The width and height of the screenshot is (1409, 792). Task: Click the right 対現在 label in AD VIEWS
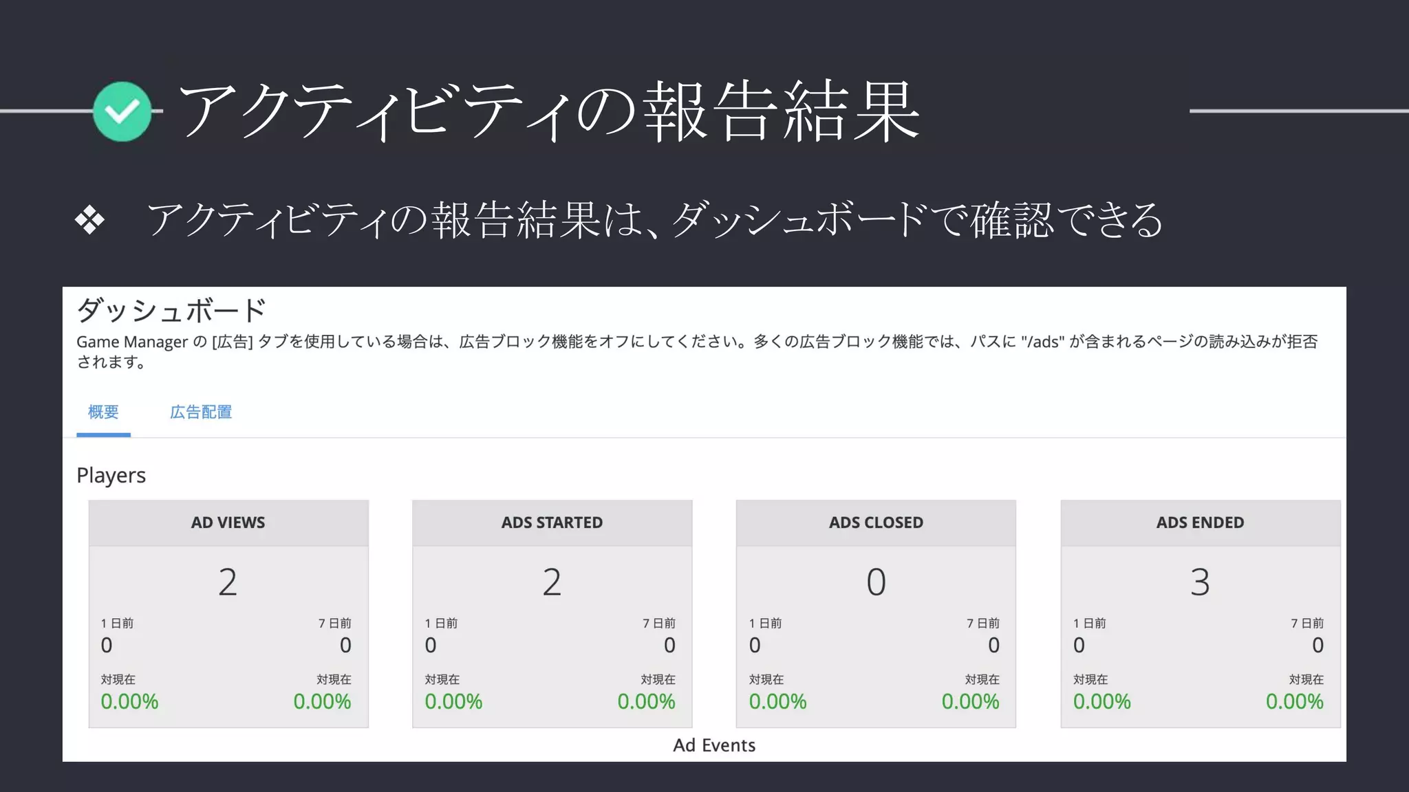pyautogui.click(x=334, y=680)
